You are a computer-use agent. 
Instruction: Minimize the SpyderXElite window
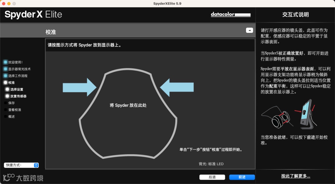(9, 4)
